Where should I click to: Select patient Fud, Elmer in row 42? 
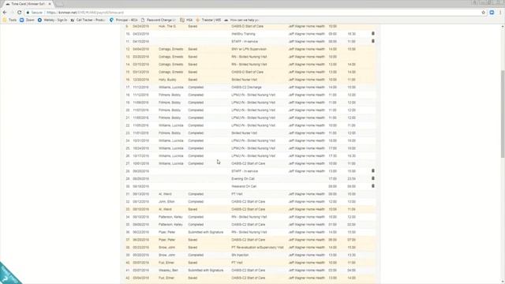coord(166,278)
